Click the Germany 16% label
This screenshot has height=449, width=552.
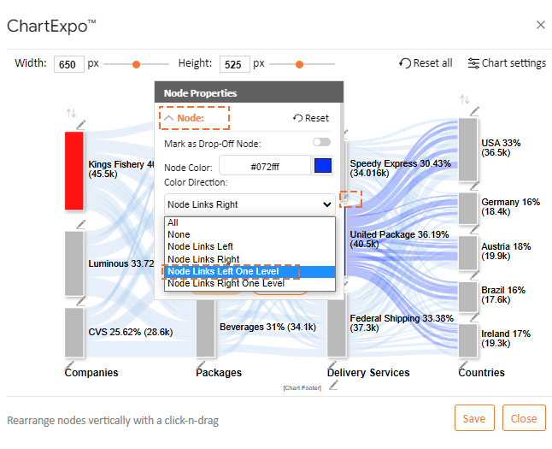click(510, 206)
